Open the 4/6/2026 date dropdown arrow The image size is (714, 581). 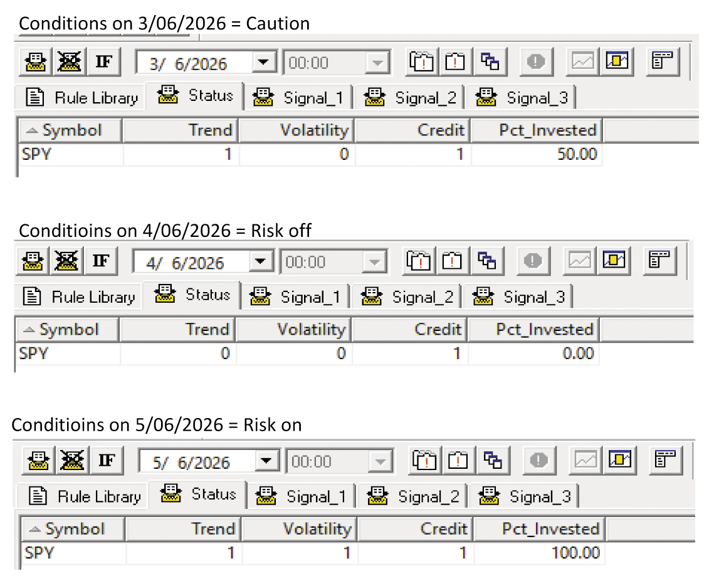(261, 261)
